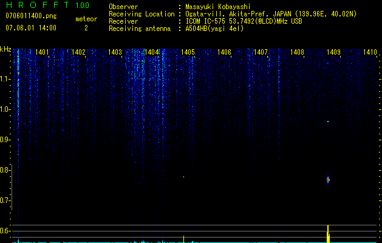Click the 0.9 kHz axis label

pyautogui.click(x=5, y=140)
